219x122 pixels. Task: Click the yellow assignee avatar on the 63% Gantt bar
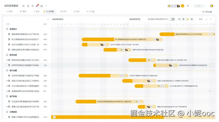(x=149, y=60)
